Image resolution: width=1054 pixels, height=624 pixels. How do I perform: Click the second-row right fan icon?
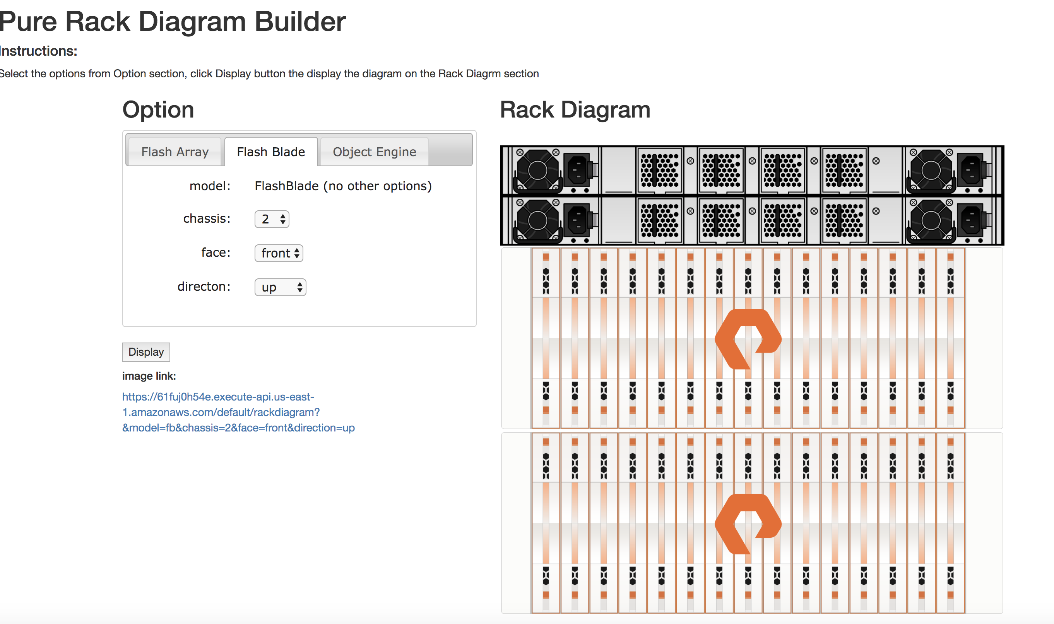coord(930,220)
